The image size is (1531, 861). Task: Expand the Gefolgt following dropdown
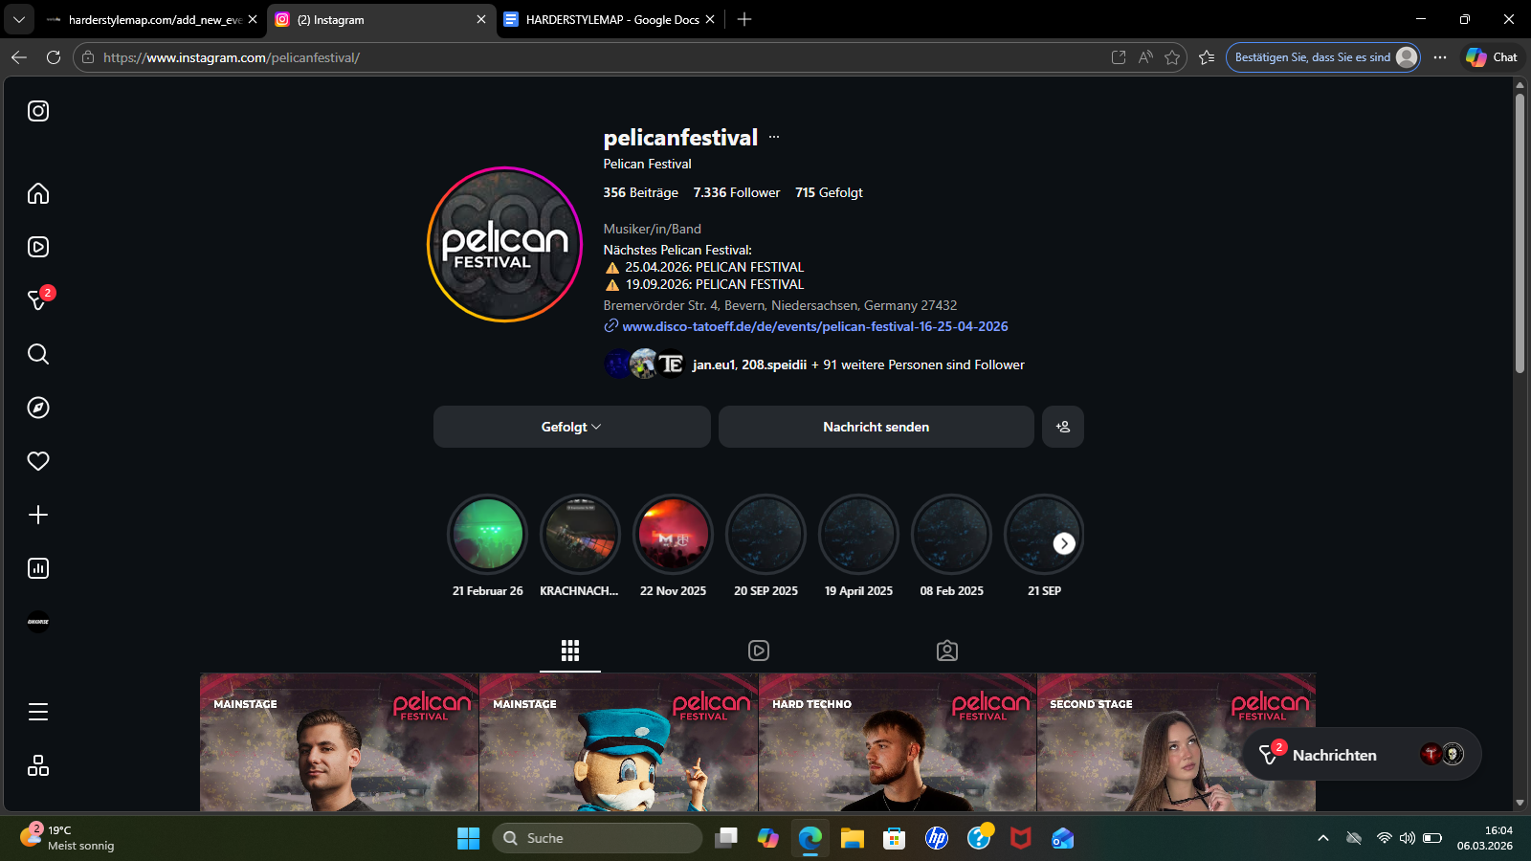(x=571, y=427)
